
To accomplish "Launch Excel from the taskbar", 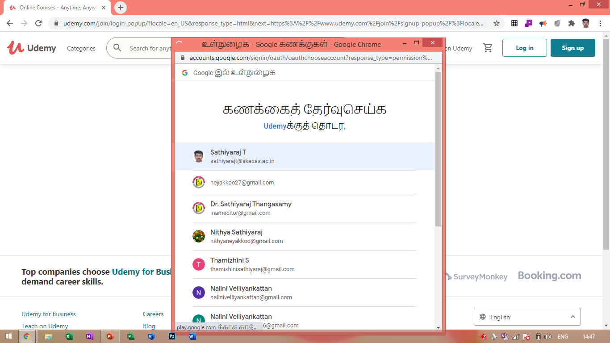I will [69, 336].
